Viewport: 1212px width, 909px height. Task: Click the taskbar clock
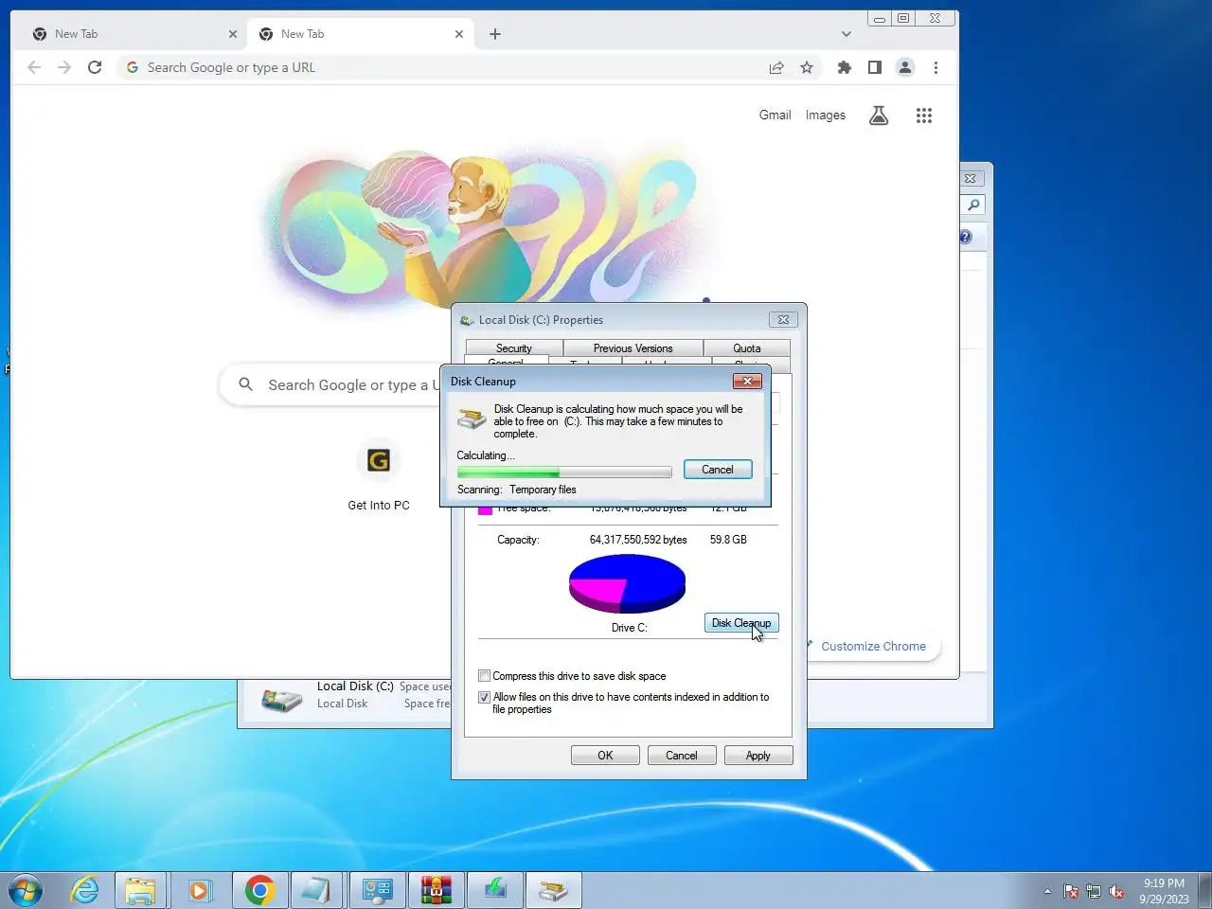(x=1164, y=891)
